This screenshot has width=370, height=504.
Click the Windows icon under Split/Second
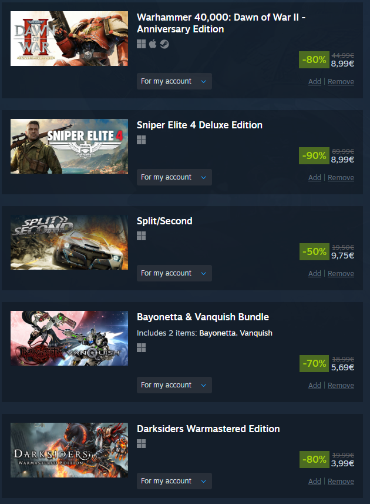(141, 236)
